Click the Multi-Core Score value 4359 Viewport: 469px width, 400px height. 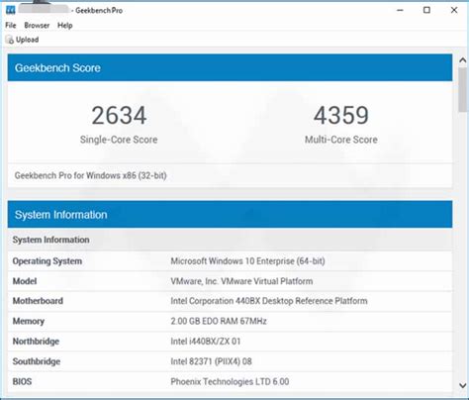pos(341,116)
